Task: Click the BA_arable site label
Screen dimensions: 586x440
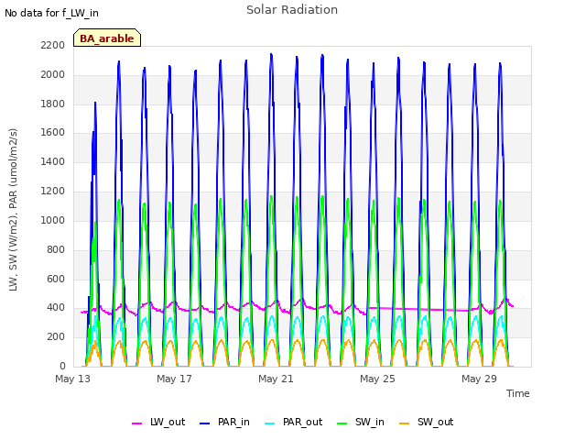Action: tap(107, 38)
